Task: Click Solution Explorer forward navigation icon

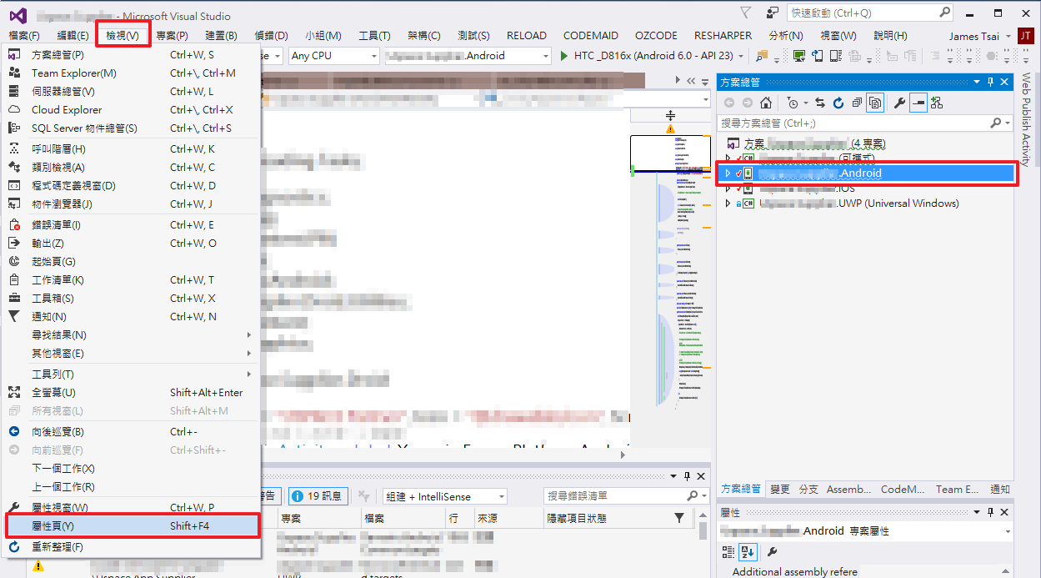Action: coord(747,103)
